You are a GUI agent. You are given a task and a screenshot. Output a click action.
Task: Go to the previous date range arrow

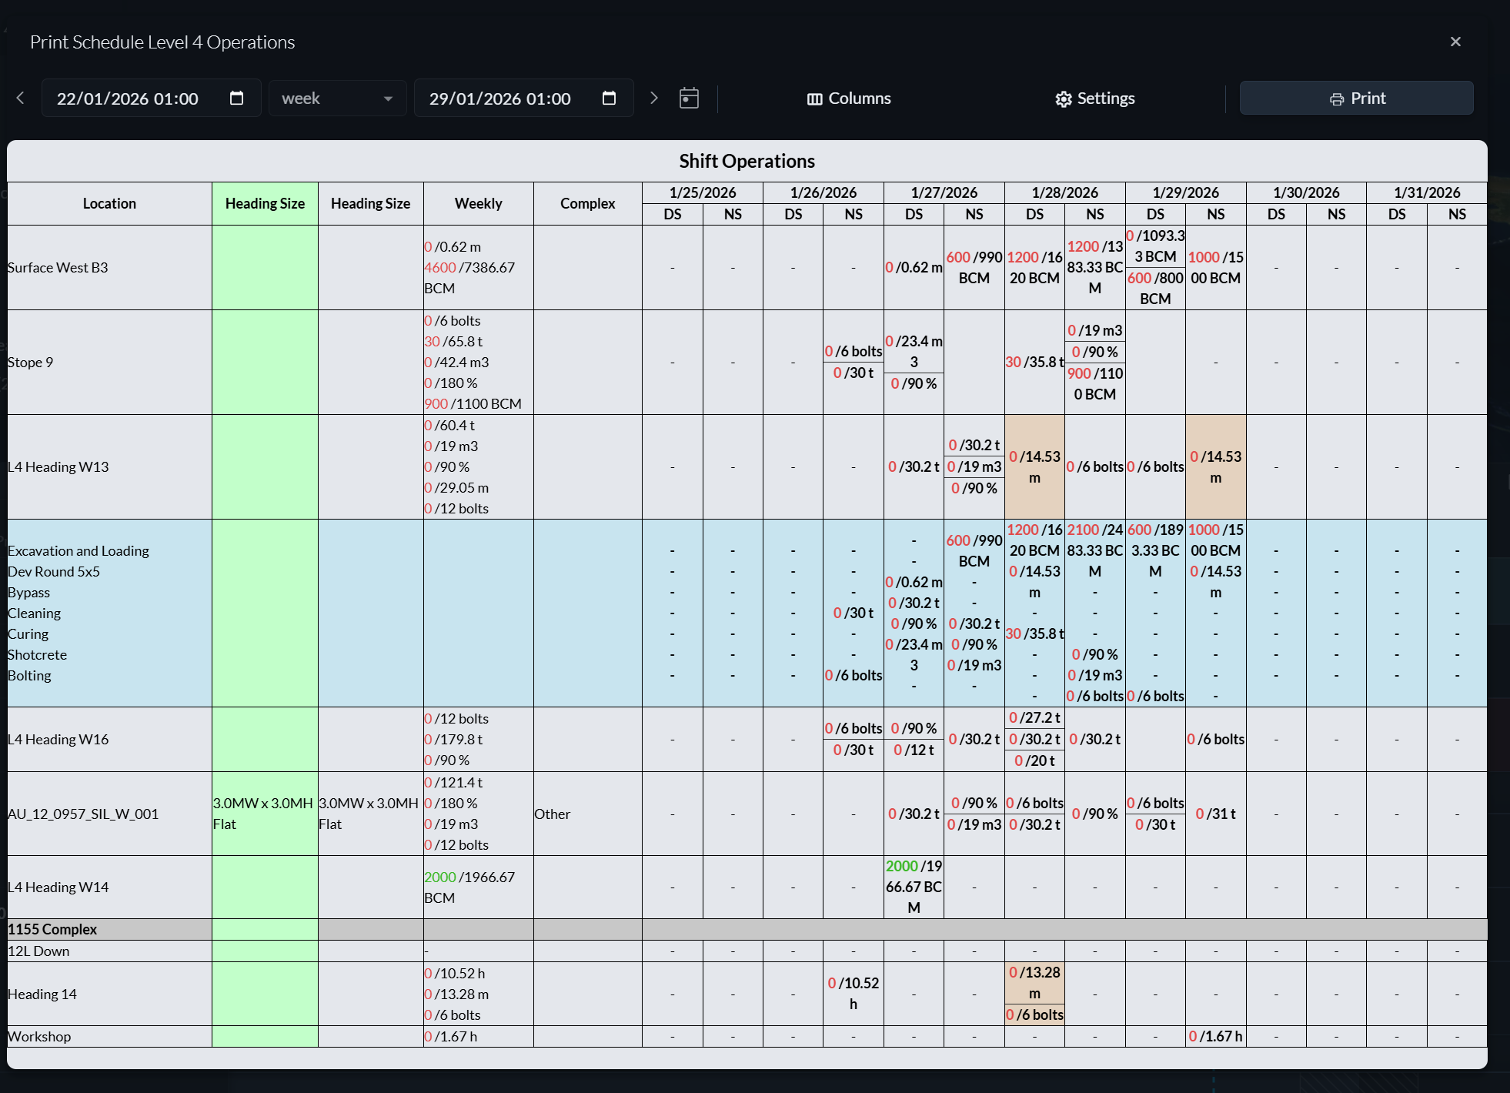(21, 98)
